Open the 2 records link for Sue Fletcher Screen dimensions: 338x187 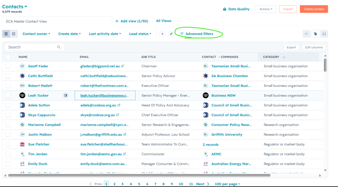(x=211, y=144)
